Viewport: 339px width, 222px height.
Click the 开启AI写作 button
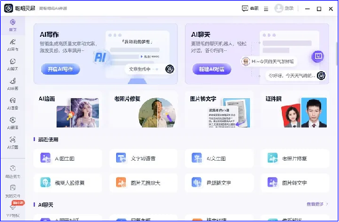60,69
